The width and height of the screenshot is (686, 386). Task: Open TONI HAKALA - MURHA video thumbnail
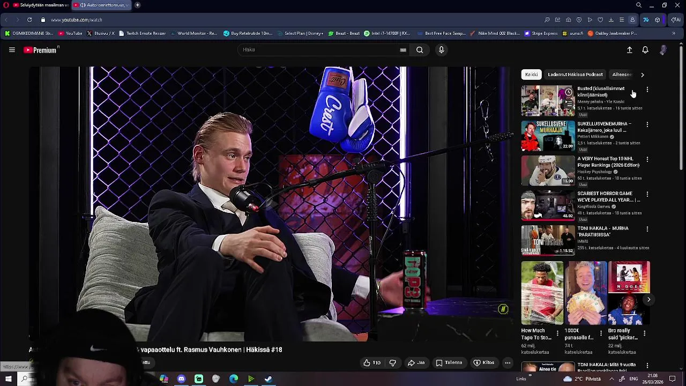click(x=548, y=240)
